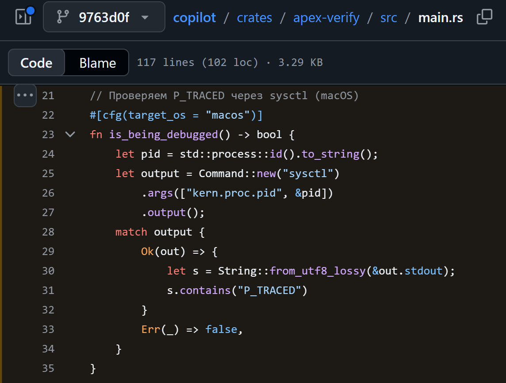Viewport: 506px width, 383px height.
Task: Open the copilot breadcrumb link
Action: pos(194,17)
